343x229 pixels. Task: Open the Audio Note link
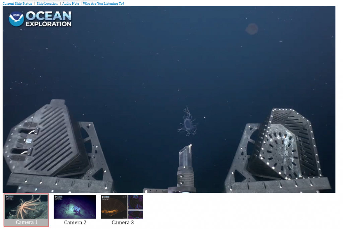tap(71, 3)
